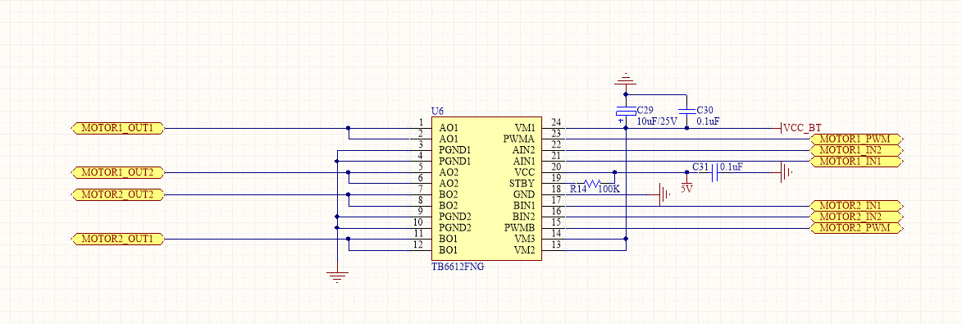Select the MOTOR2_OUT2 port symbol
The height and width of the screenshot is (324, 962).
pyautogui.click(x=118, y=195)
